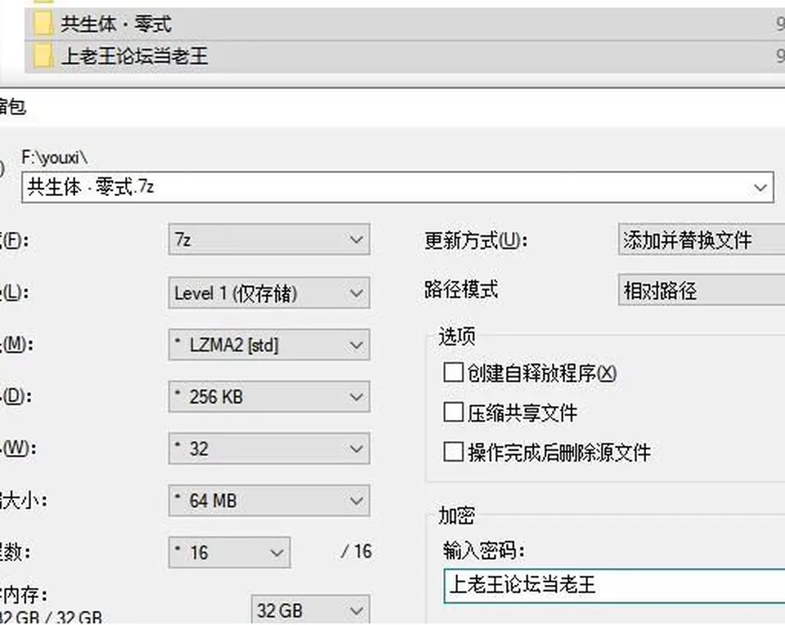Click the / 16 thread count text
Screen dimensions: 785x625
(357, 551)
